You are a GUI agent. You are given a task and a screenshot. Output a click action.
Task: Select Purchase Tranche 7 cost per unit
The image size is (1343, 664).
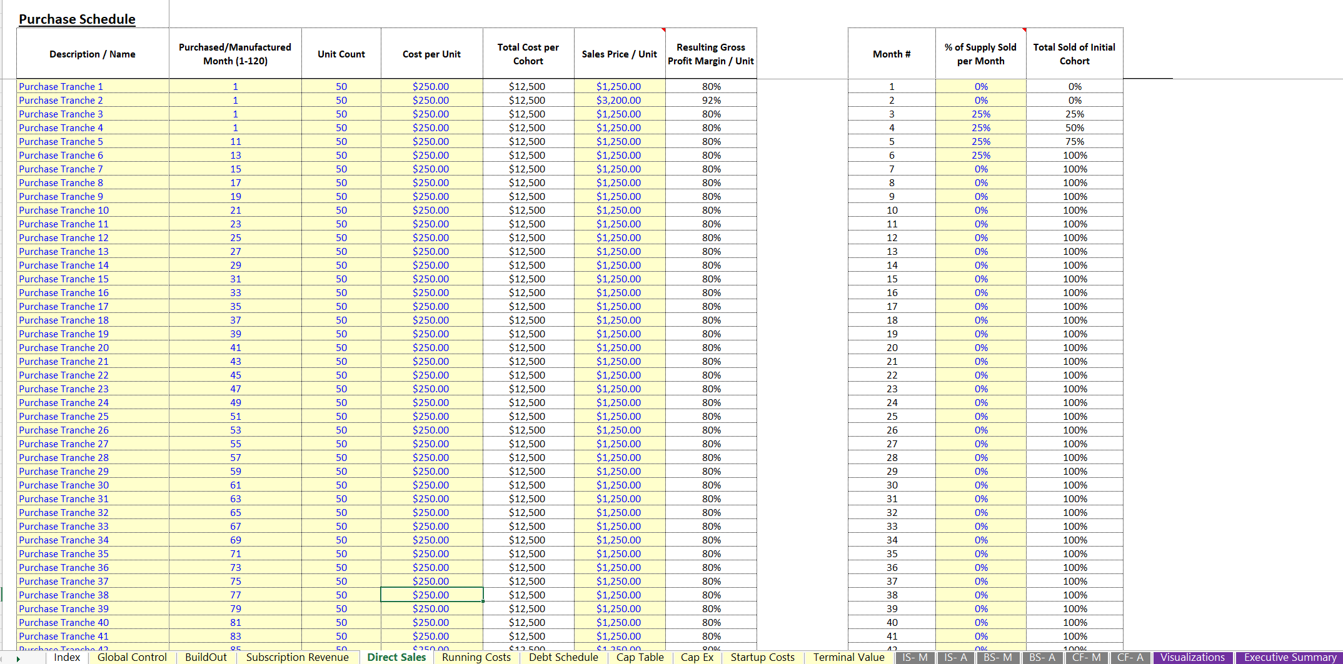431,169
